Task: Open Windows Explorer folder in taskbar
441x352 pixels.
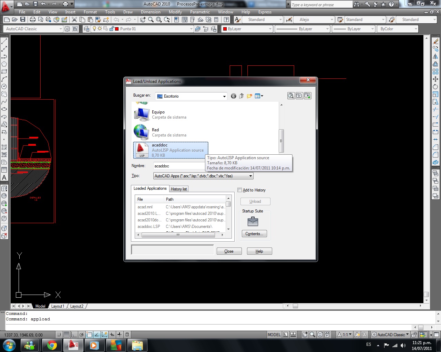Action: tap(137, 345)
